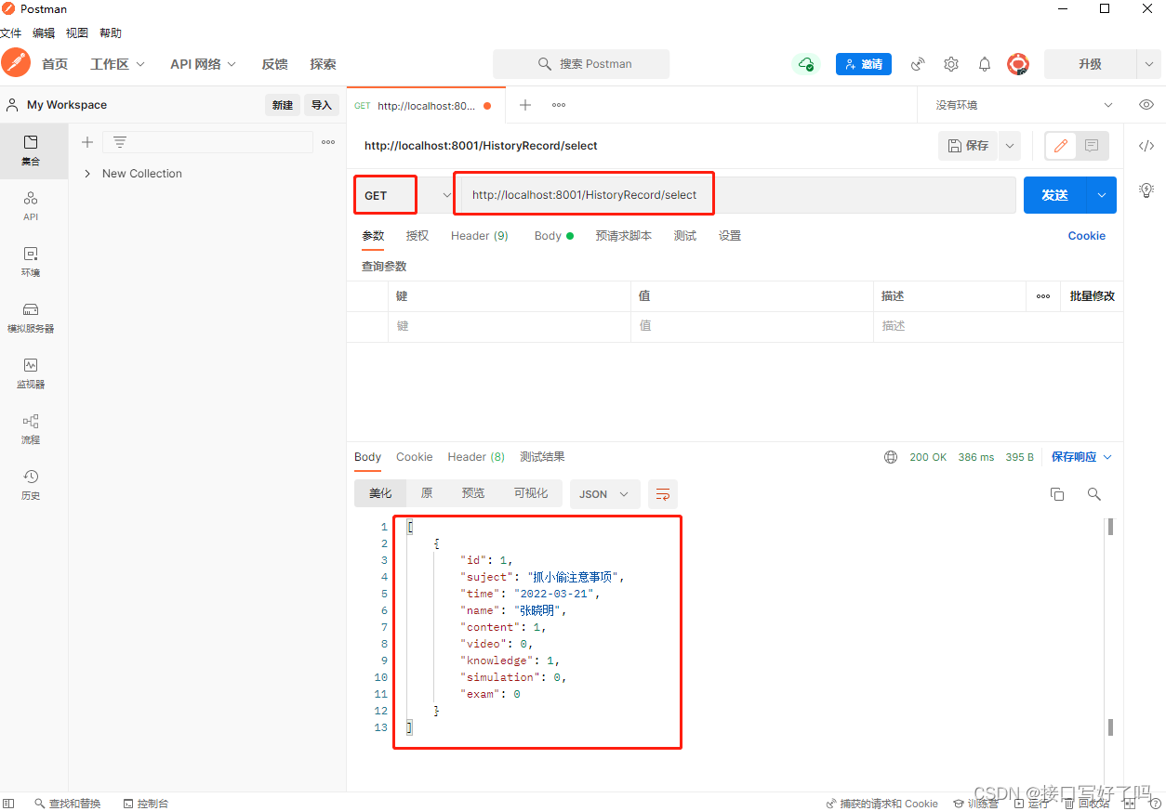Switch to the 授权 (Authorization) request tab
Screen dimensions: 1166x811
click(x=417, y=236)
